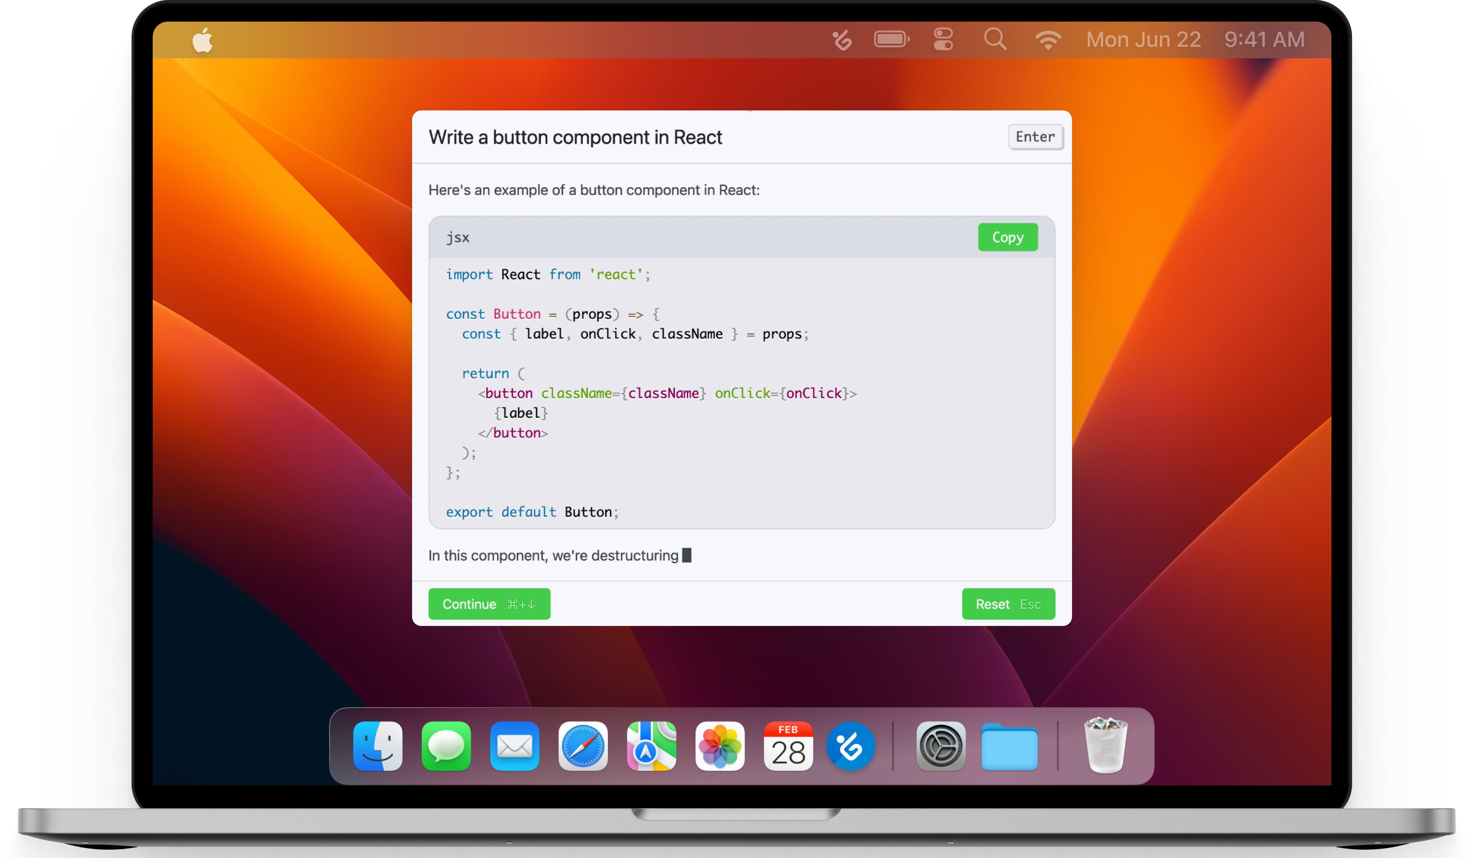This screenshot has width=1473, height=858.
Task: Check the battery status icon
Action: 891,39
